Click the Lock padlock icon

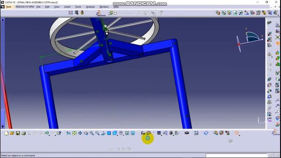(171, 133)
